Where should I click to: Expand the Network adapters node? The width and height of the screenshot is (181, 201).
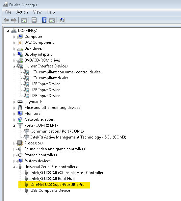[x=14, y=120]
